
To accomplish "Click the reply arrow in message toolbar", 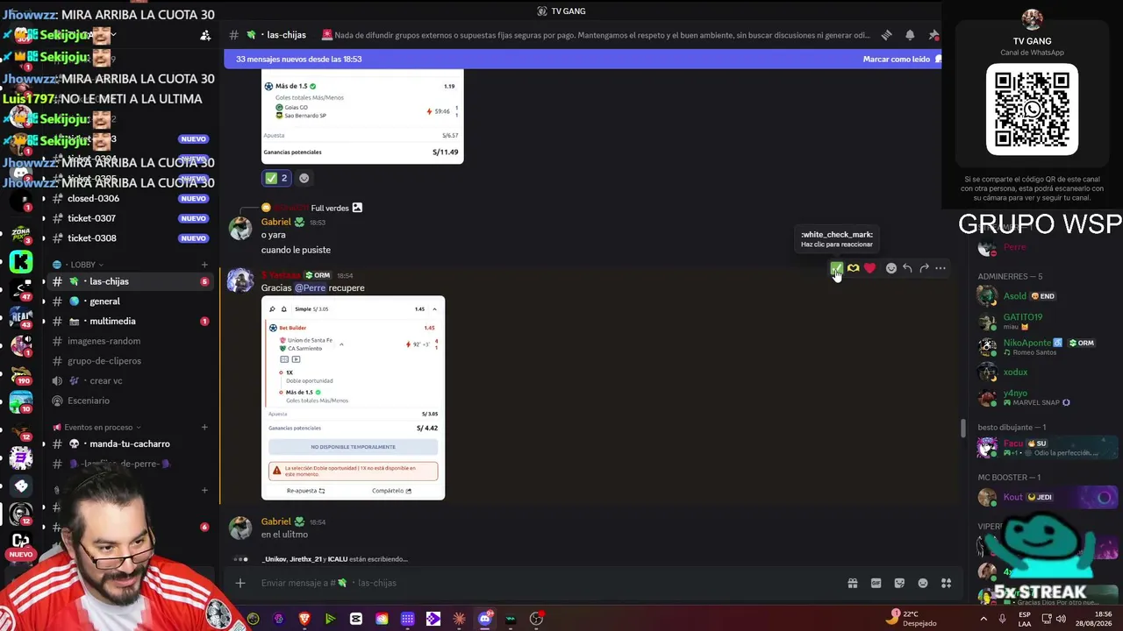I will click(x=907, y=268).
